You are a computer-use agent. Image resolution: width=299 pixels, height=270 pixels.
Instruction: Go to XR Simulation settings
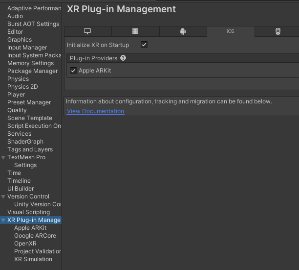click(x=33, y=259)
